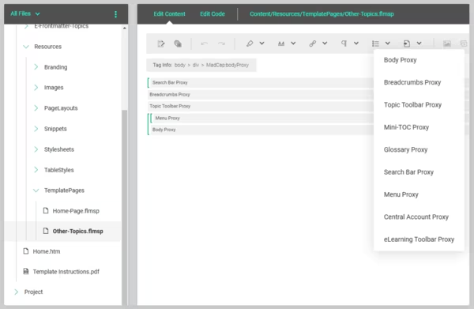Expand the TableStyles folder
The height and width of the screenshot is (309, 474).
[36, 170]
